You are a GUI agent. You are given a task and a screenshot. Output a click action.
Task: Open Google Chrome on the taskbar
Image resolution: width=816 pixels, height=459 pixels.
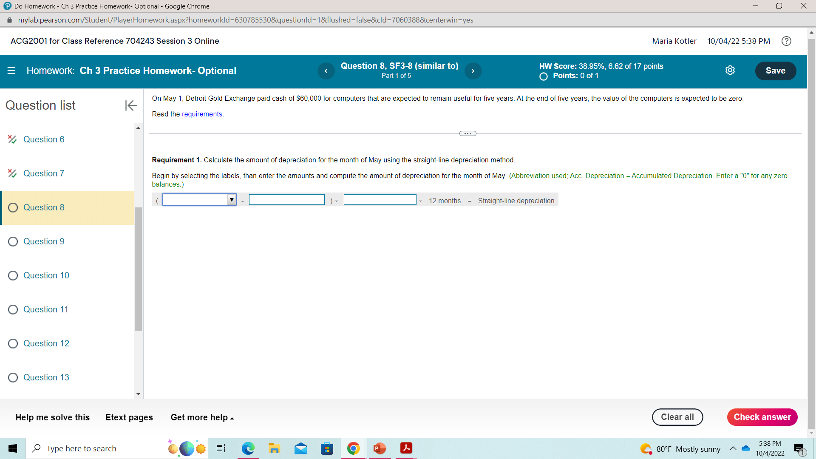353,448
